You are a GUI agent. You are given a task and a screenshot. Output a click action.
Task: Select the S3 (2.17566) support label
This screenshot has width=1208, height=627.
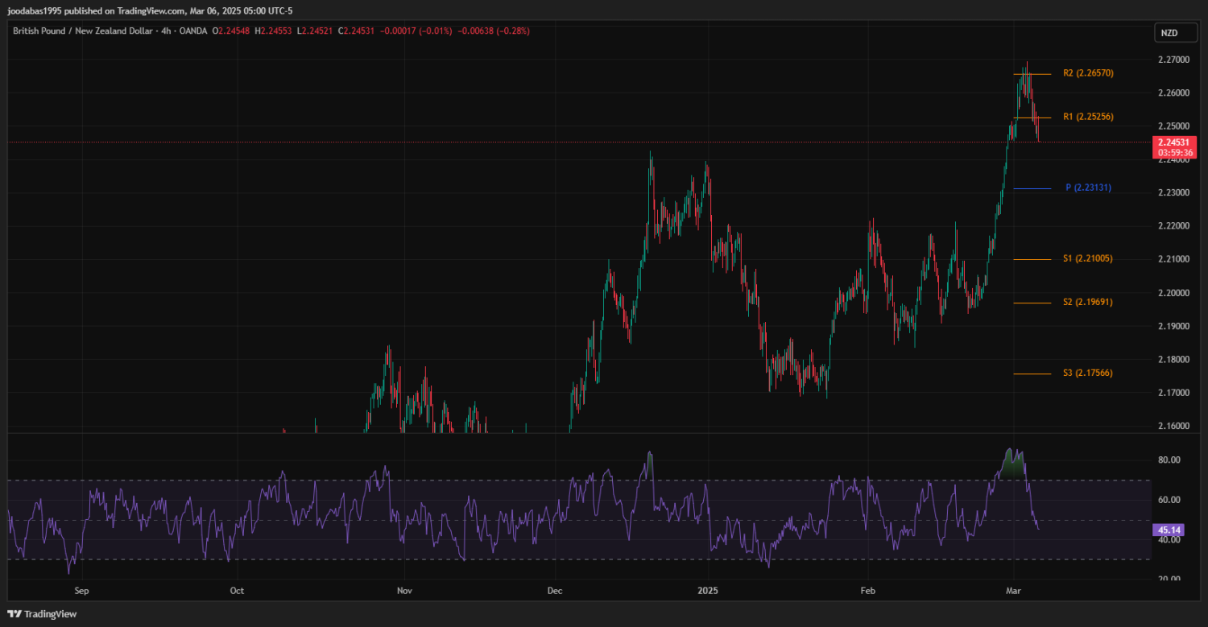click(x=1088, y=373)
